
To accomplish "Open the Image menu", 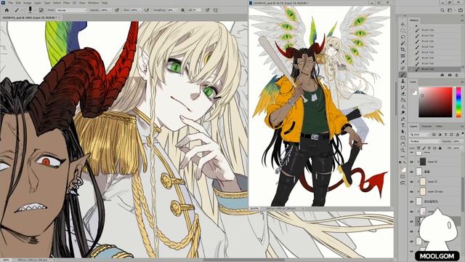I will 28,3.
